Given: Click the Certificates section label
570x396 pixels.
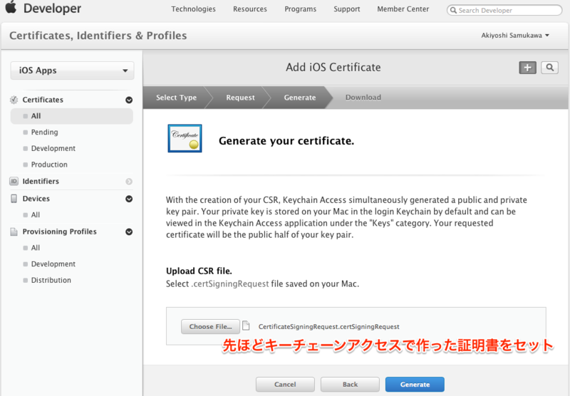Looking at the screenshot, I should pyautogui.click(x=43, y=100).
